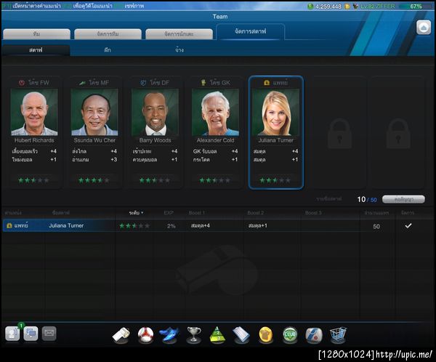The width and height of the screenshot is (436, 362).
Task: Click the 67% experience progress bar
Action: tap(416, 6)
